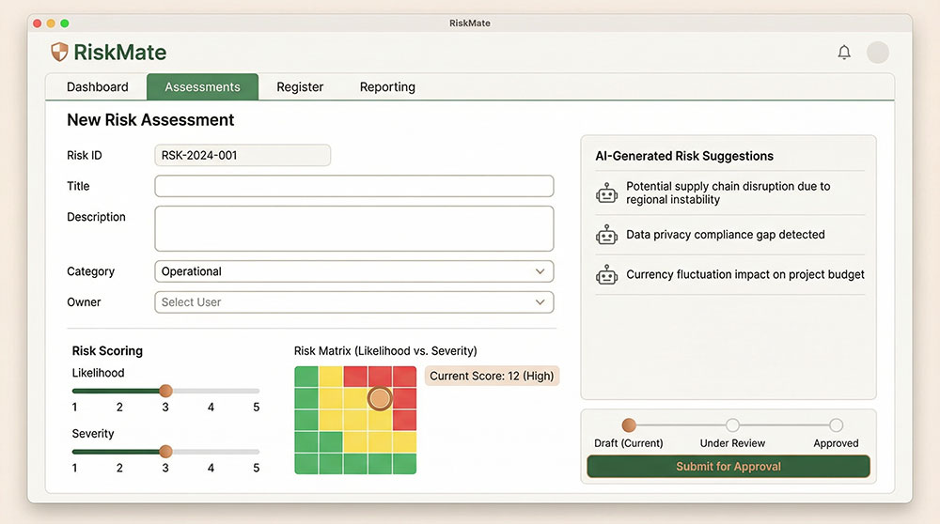
Task: Click robot icon beside currency fluctuation suggestion
Action: (606, 275)
